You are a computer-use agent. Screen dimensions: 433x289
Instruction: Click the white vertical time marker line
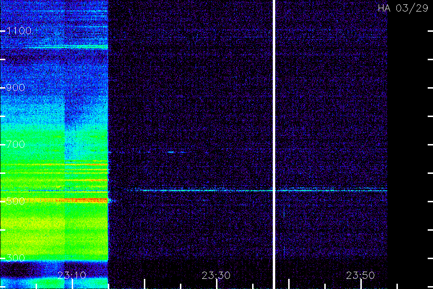(274, 144)
